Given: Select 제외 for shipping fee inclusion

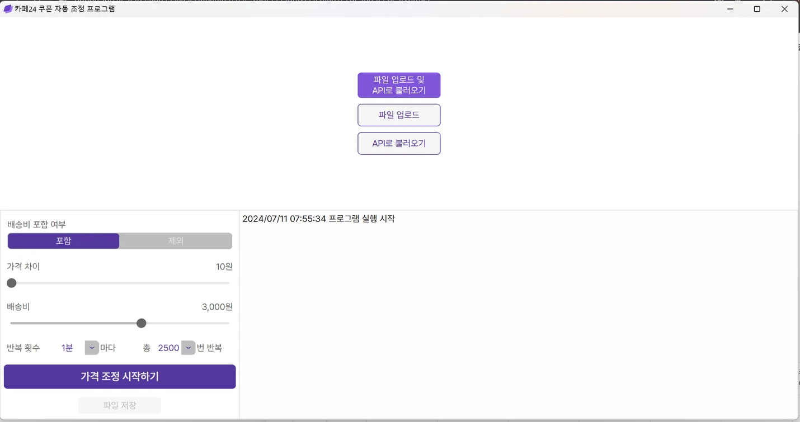Looking at the screenshot, I should [x=176, y=241].
